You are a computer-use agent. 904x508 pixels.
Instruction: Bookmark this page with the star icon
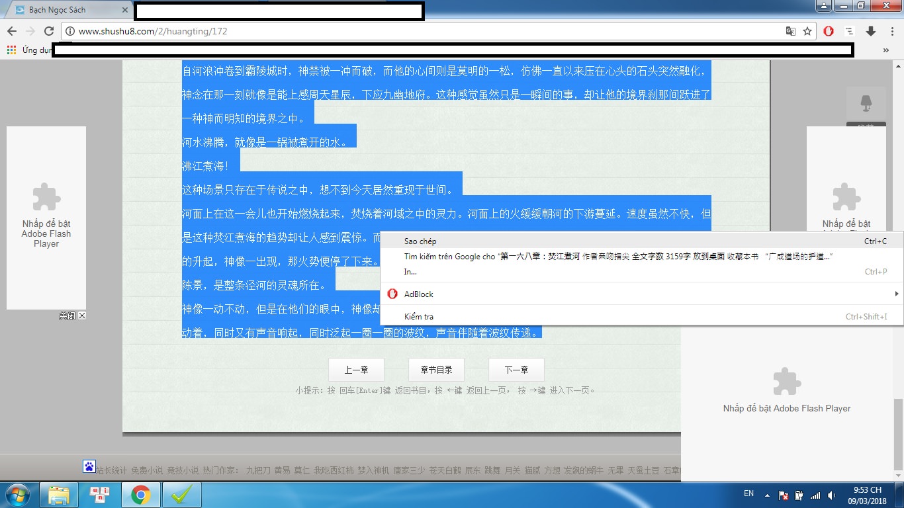(807, 31)
